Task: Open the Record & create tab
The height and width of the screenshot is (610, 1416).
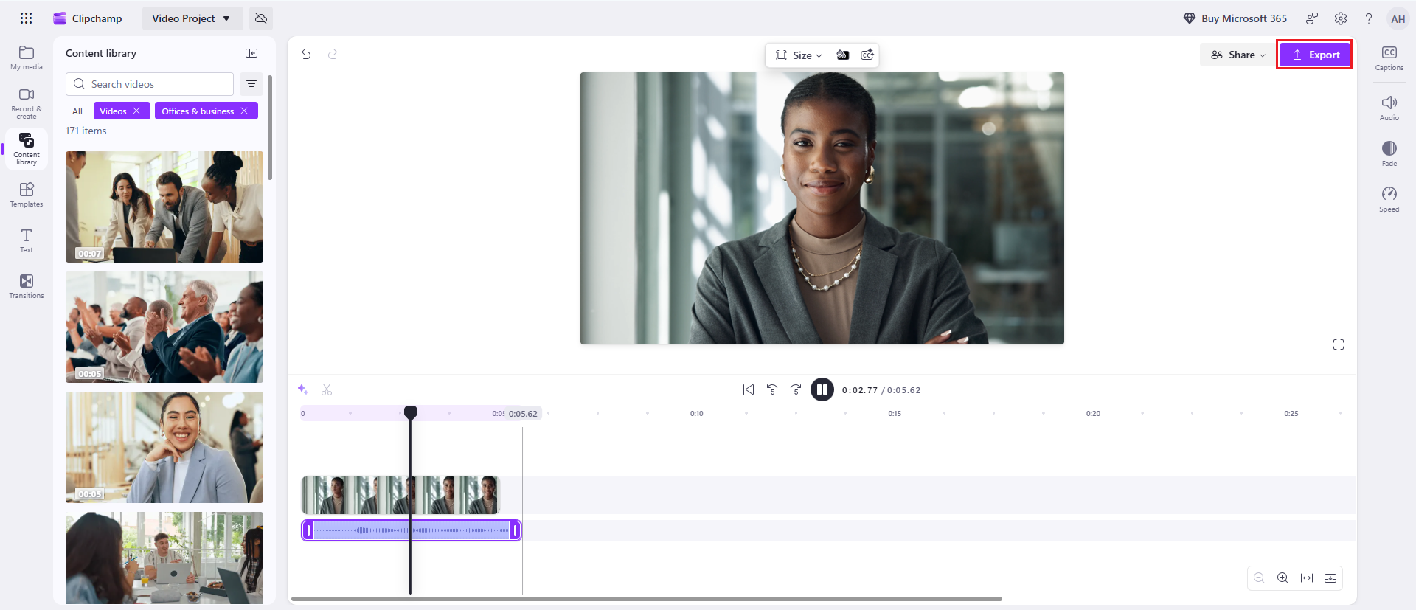Action: (27, 103)
